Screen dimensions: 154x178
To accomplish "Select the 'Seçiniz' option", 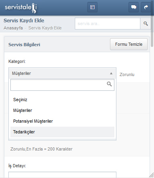I will click(x=62, y=100).
